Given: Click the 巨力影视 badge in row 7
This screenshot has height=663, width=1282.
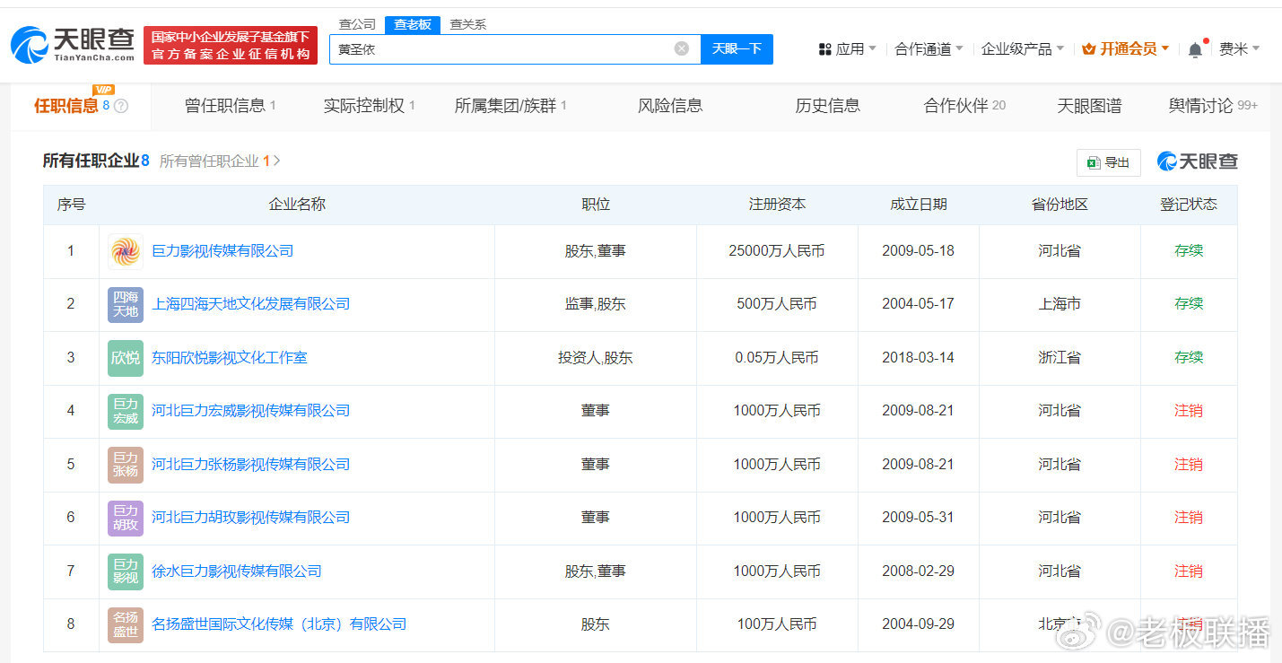Looking at the screenshot, I should [126, 571].
